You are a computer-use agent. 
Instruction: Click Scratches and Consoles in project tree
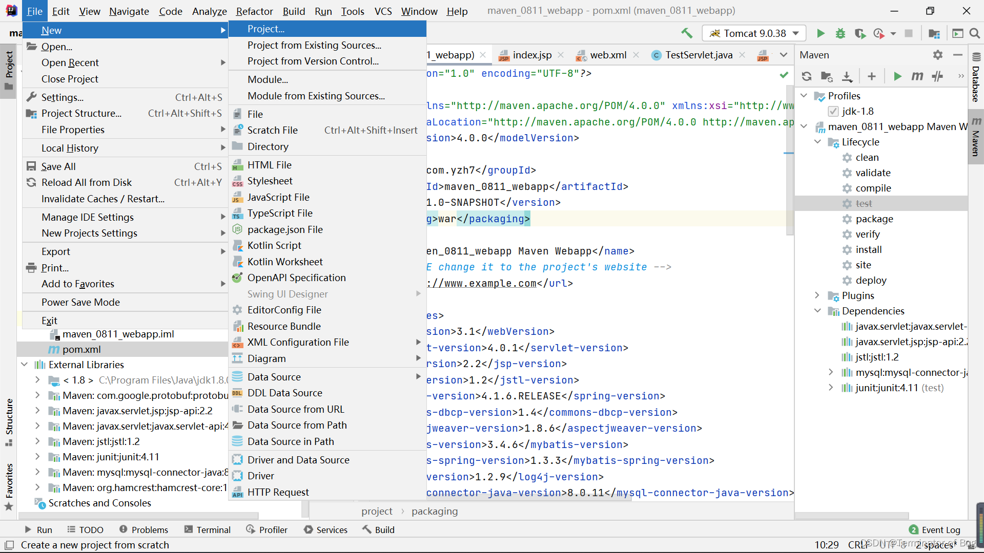click(99, 503)
